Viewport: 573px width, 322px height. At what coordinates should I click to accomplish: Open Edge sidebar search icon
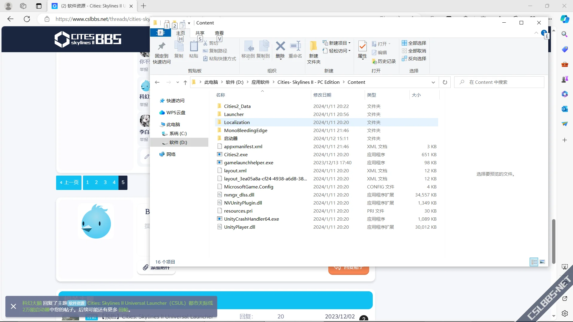[565, 34]
